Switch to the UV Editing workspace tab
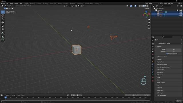This screenshot has width=183, height=103. [45, 4]
